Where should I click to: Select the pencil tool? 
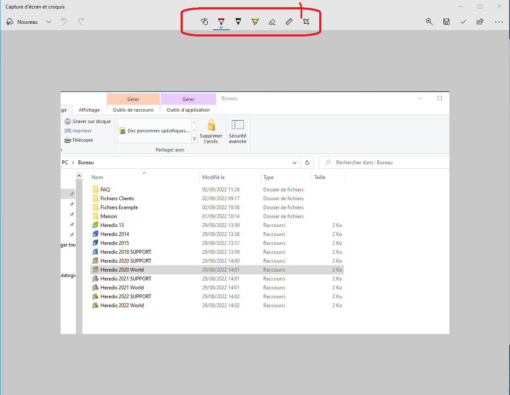(238, 21)
